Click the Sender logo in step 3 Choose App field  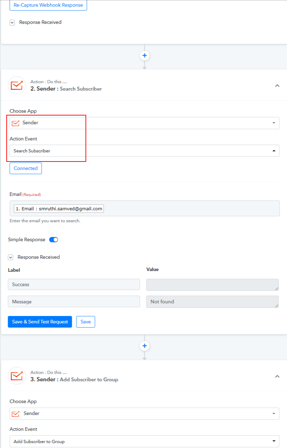tap(15, 414)
